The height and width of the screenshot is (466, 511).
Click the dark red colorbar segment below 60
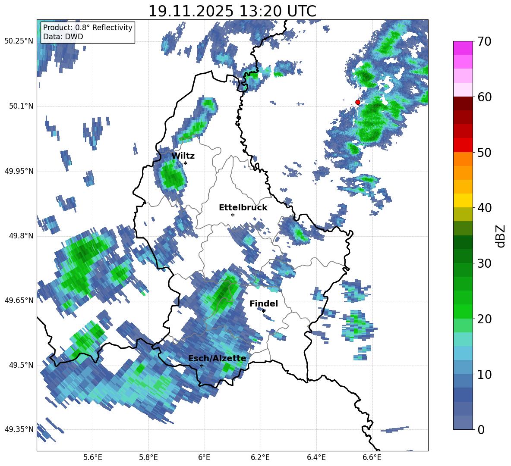(463, 103)
